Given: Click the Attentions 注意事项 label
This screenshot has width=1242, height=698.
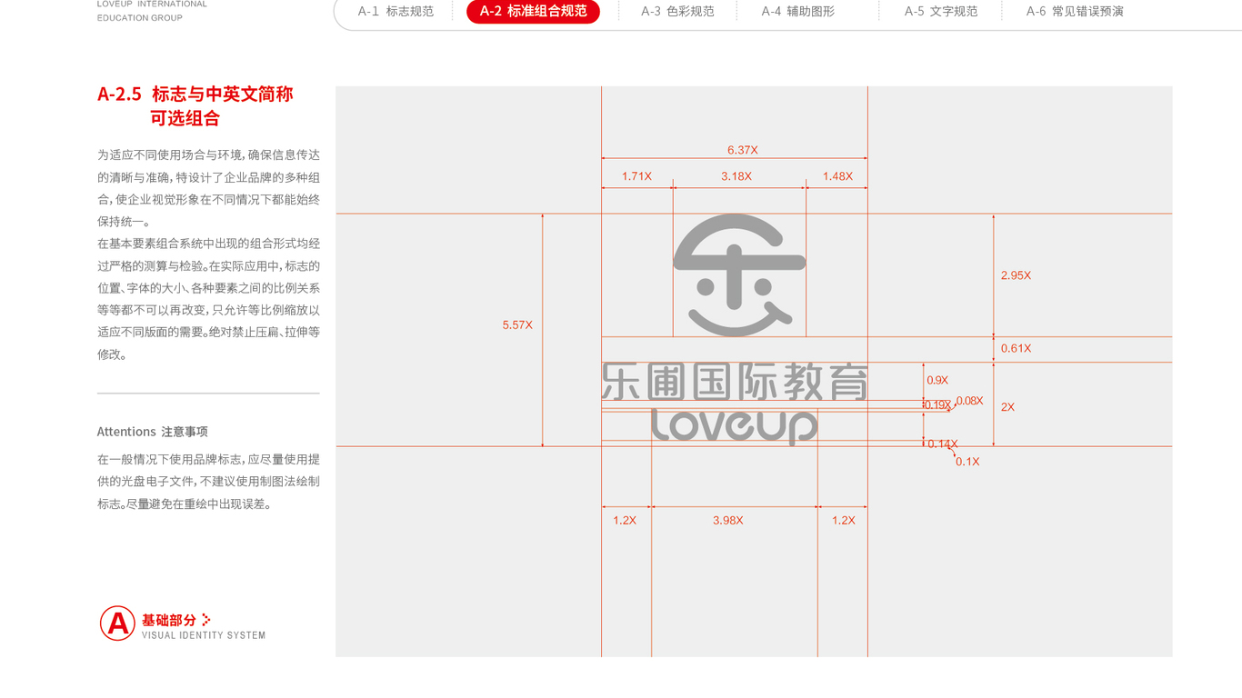Looking at the screenshot, I should pos(153,432).
